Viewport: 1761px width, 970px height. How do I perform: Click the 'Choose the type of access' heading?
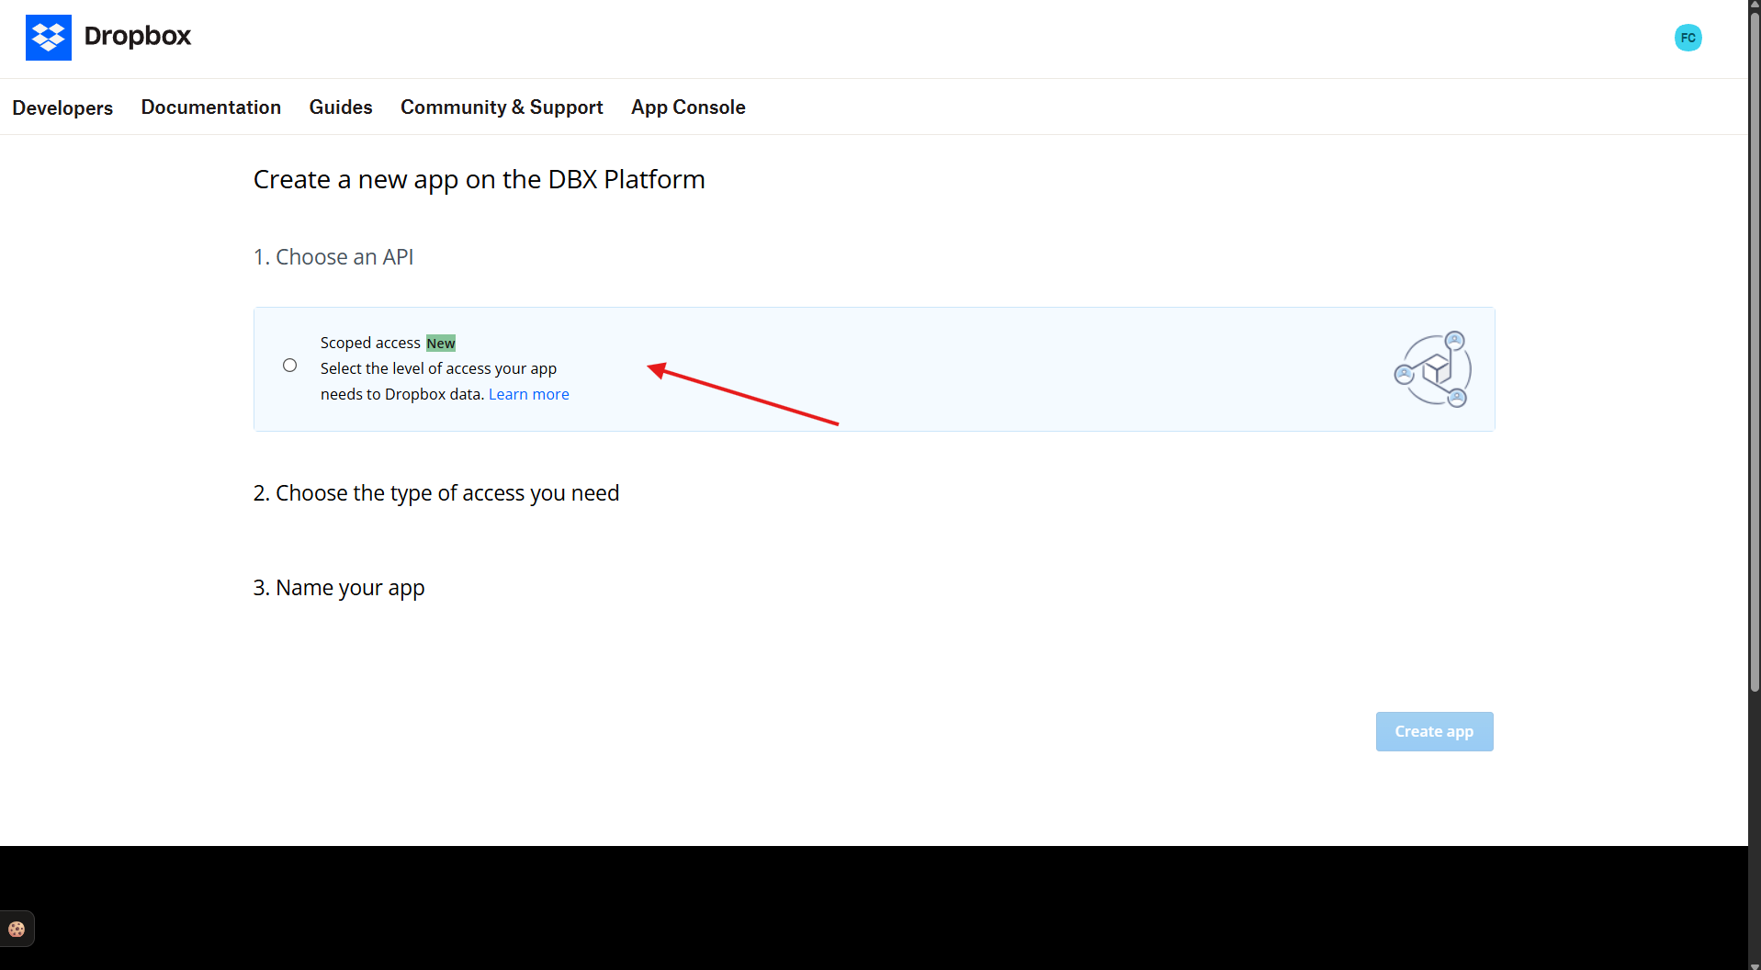click(436, 493)
